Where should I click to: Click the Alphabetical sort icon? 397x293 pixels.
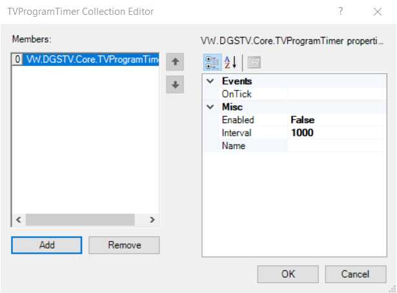pos(230,62)
